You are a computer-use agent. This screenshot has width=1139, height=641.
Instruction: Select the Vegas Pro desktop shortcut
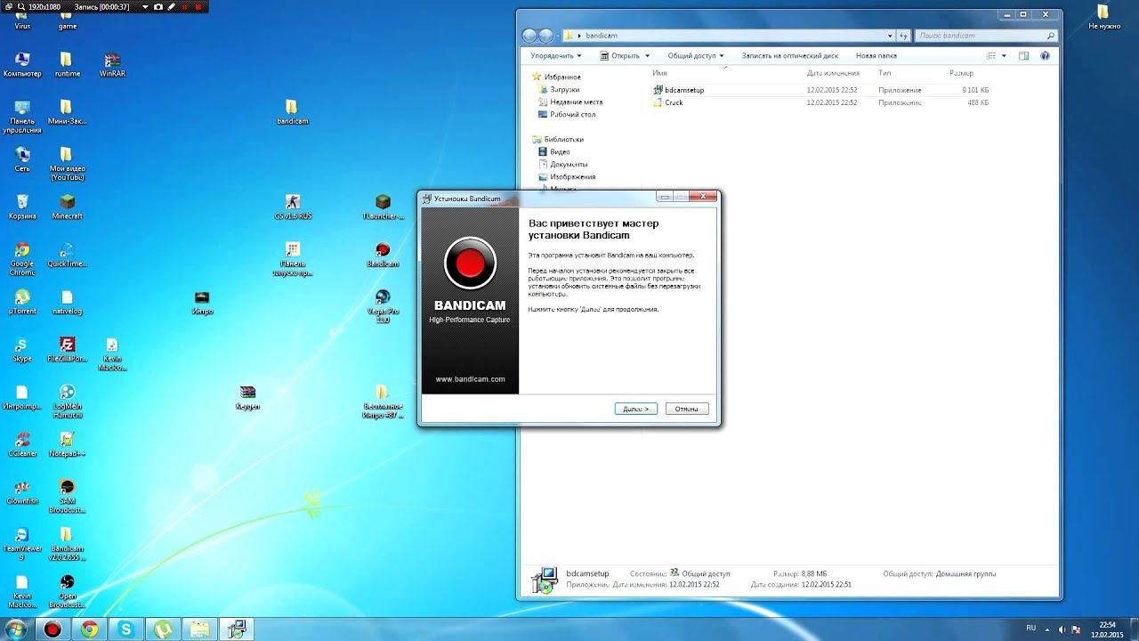383,306
